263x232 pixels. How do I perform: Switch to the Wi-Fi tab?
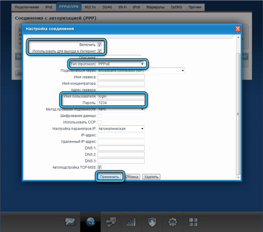pyautogui.click(x=123, y=7)
